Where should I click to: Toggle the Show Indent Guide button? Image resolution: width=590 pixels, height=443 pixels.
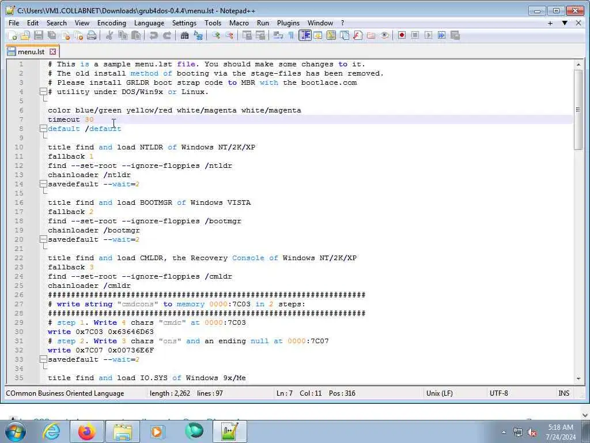(305, 35)
